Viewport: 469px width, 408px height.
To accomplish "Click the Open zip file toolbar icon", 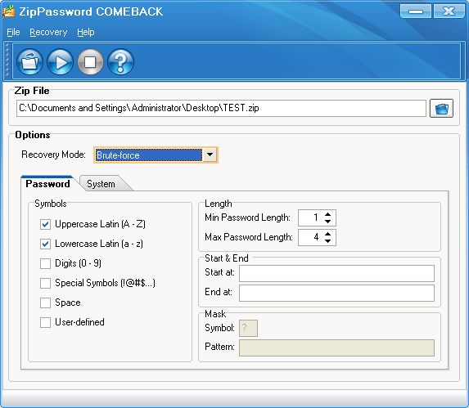I will [29, 62].
